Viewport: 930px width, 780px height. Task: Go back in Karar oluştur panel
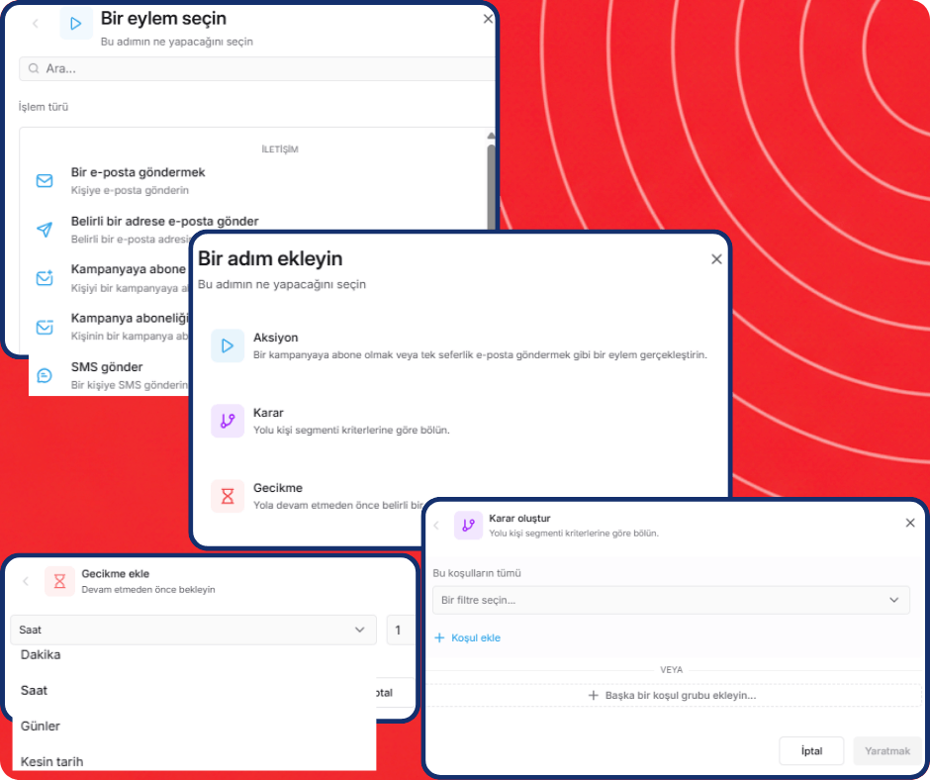point(436,526)
